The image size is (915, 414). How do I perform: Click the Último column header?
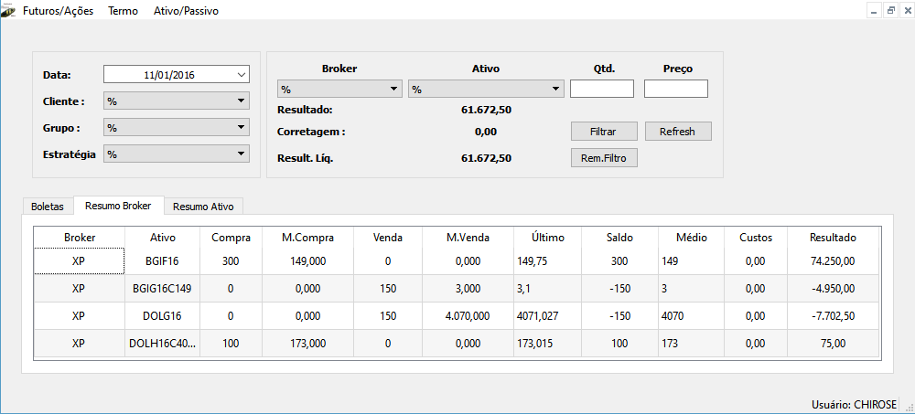548,238
